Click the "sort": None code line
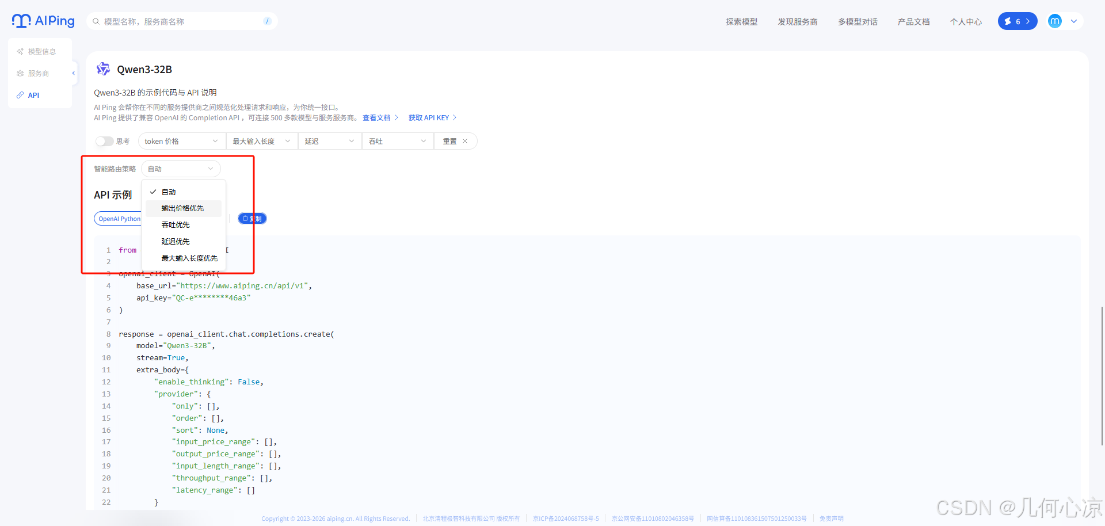This screenshot has height=526, width=1105. [200, 430]
